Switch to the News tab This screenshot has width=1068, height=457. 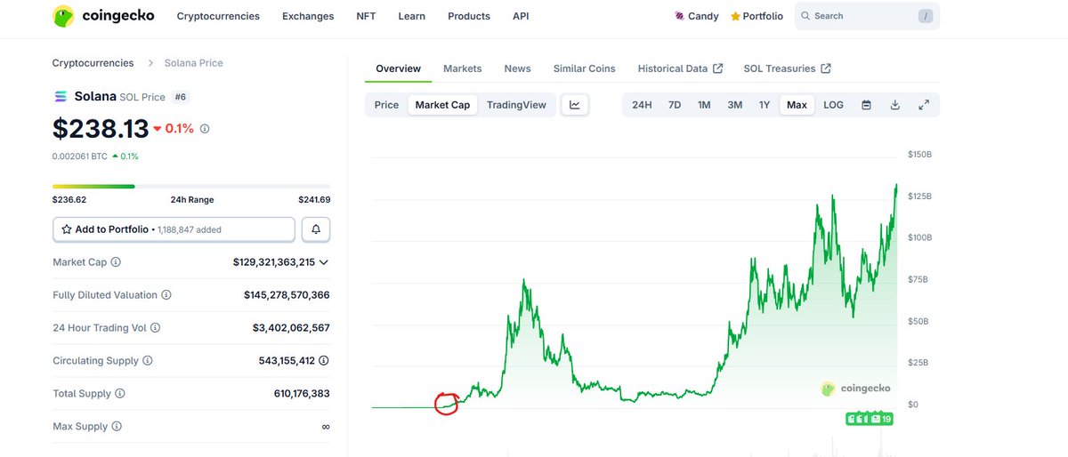click(517, 68)
